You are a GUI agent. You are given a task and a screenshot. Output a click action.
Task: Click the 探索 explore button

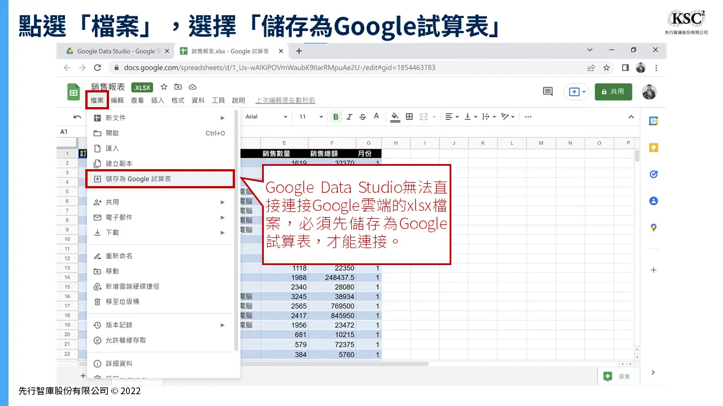[x=617, y=376]
